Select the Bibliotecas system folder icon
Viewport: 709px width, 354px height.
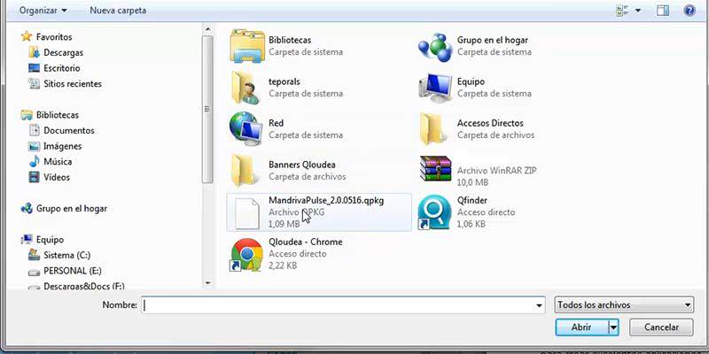pos(247,46)
